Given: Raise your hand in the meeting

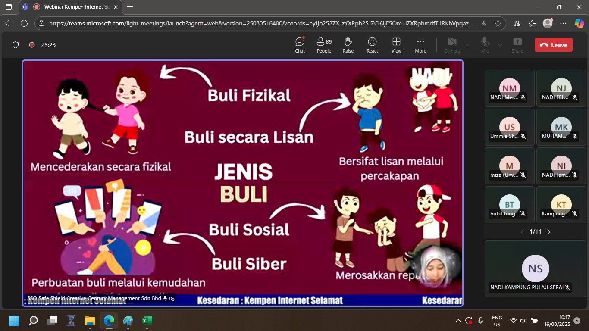Looking at the screenshot, I should [348, 45].
